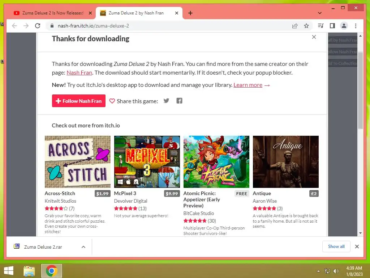Share this game on Twitter
The width and height of the screenshot is (370, 278).
click(x=166, y=101)
